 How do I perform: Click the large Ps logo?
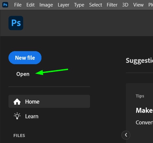click(16, 23)
